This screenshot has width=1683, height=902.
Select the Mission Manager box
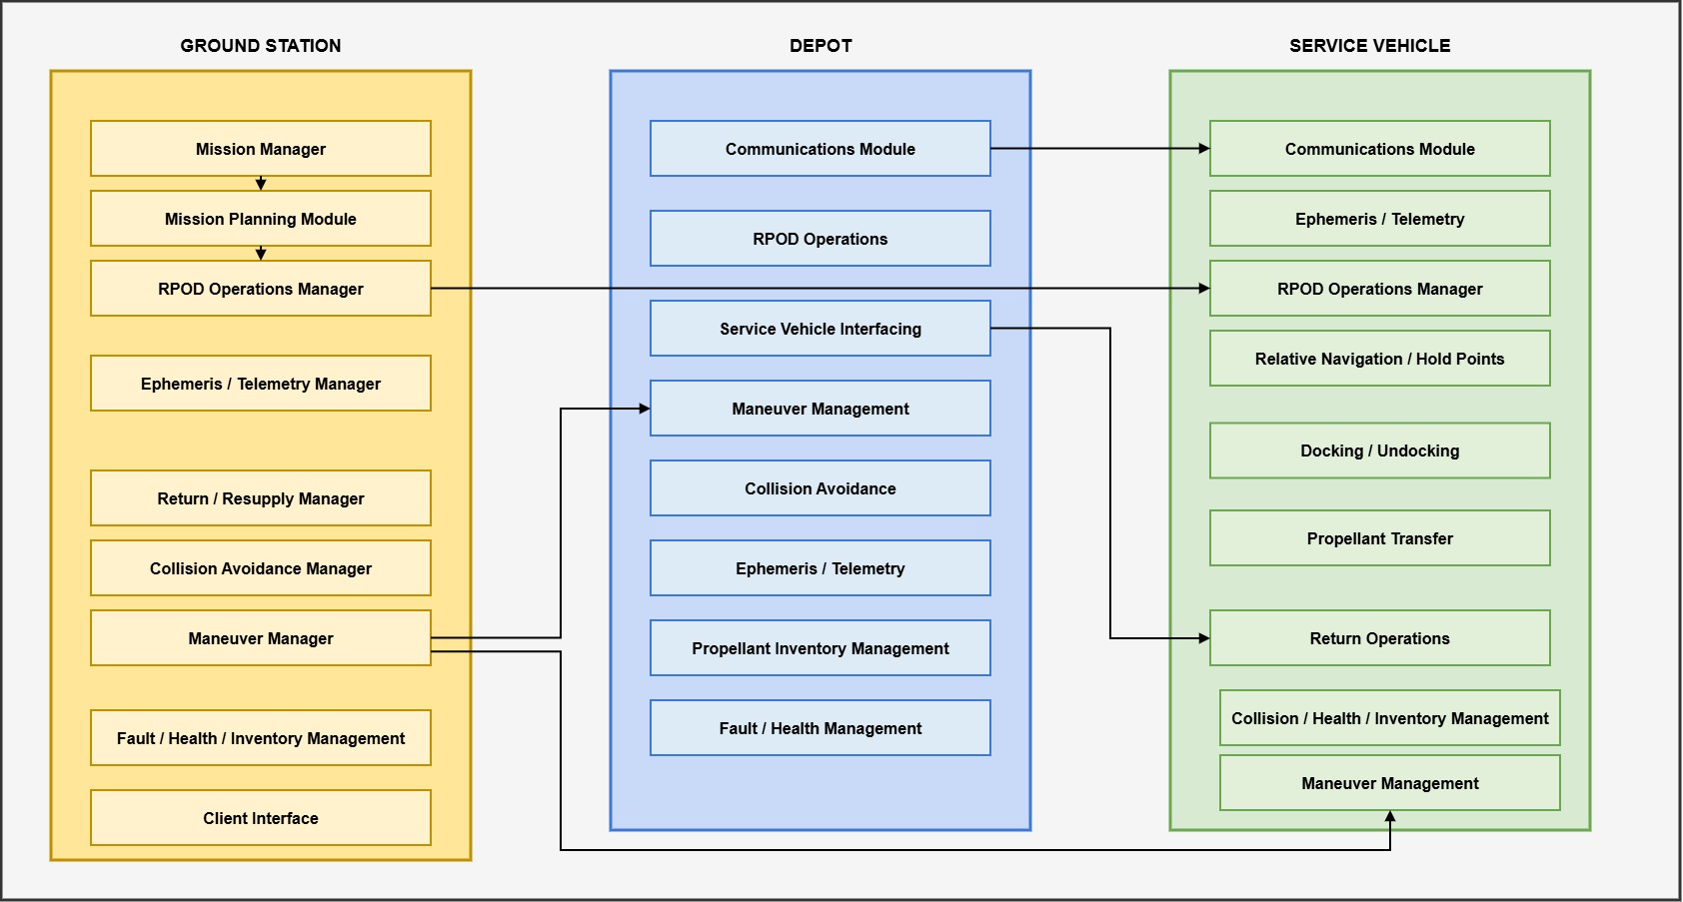260,149
